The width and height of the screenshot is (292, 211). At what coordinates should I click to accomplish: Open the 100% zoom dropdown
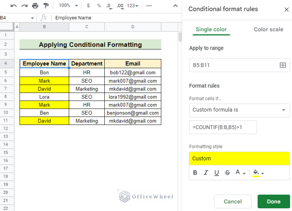(x=69, y=6)
